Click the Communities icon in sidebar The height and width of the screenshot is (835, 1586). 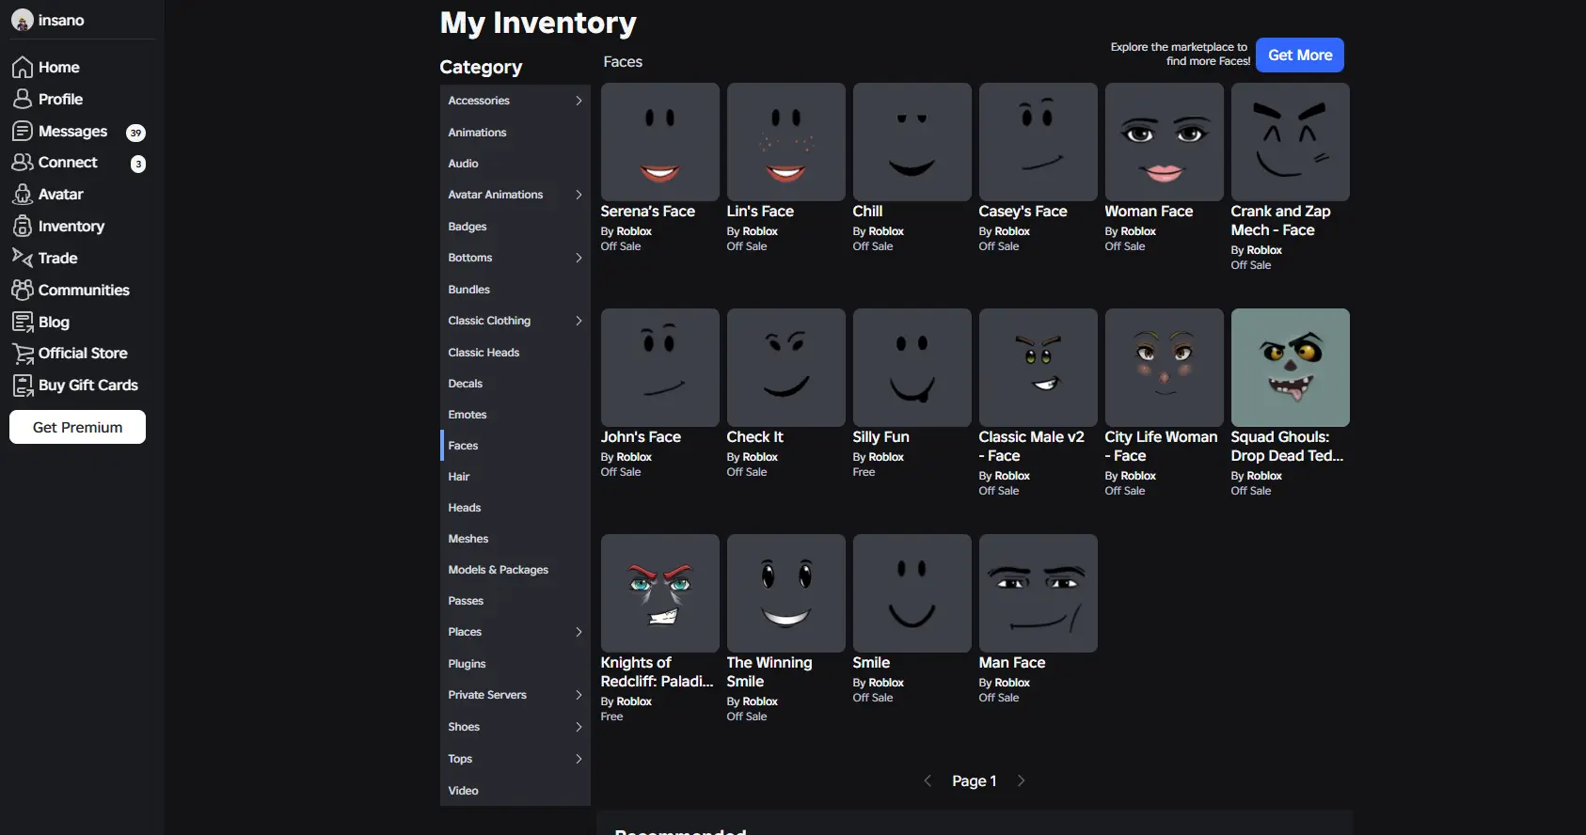23,290
